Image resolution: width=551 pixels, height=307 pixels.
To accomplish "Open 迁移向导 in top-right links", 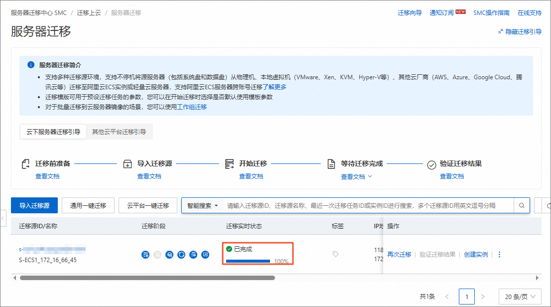I will click(410, 13).
